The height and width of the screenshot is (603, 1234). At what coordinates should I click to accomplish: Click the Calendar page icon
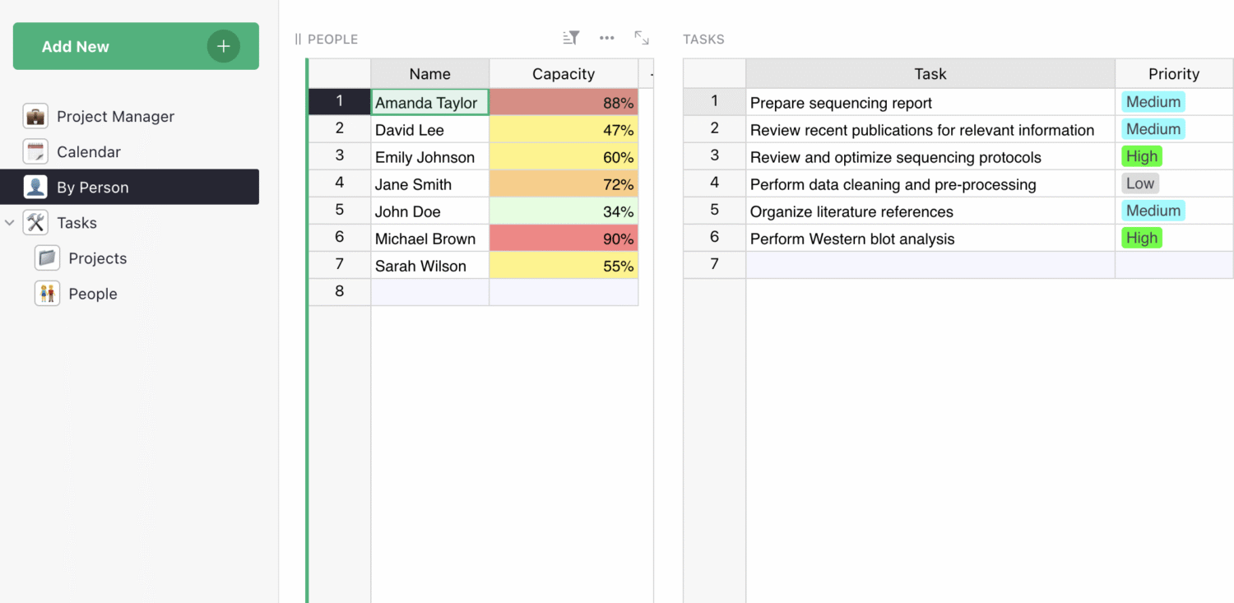[x=35, y=152]
